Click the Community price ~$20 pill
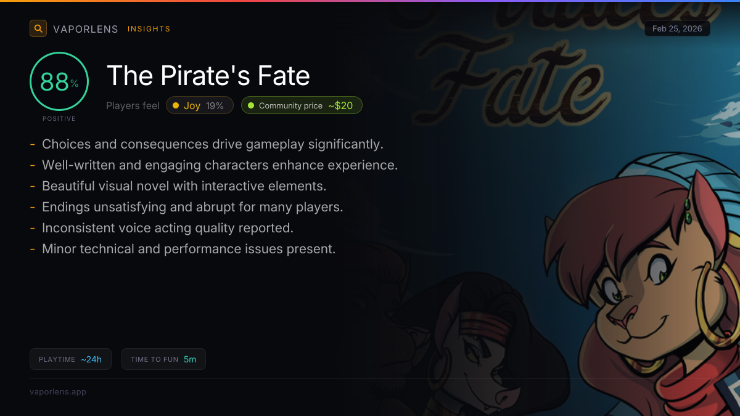This screenshot has width=740, height=416. click(x=302, y=105)
